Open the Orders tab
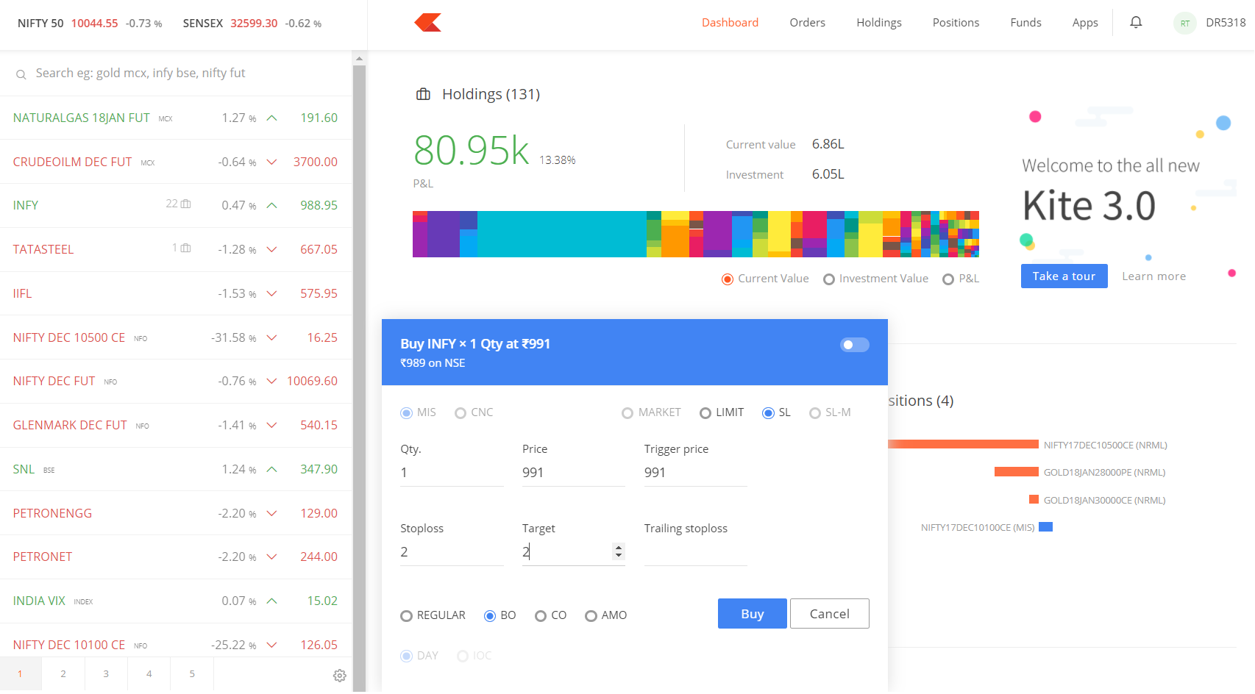The width and height of the screenshot is (1255, 694). tap(807, 23)
